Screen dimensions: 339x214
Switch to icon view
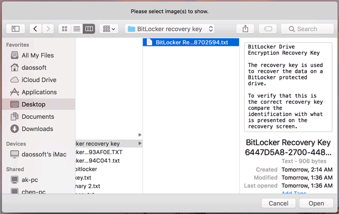click(64, 29)
